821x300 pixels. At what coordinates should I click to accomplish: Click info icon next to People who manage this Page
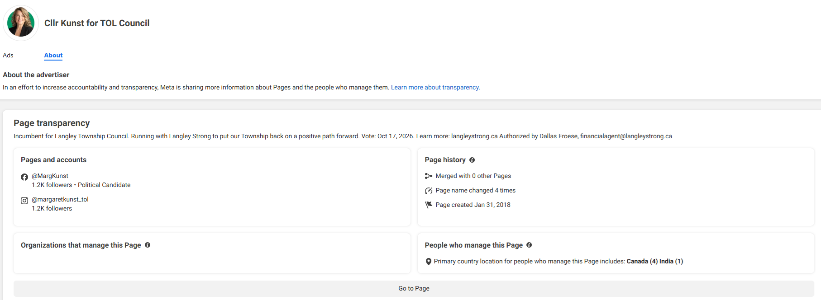529,245
